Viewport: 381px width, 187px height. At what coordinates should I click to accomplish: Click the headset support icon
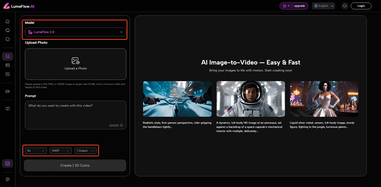point(344,6)
